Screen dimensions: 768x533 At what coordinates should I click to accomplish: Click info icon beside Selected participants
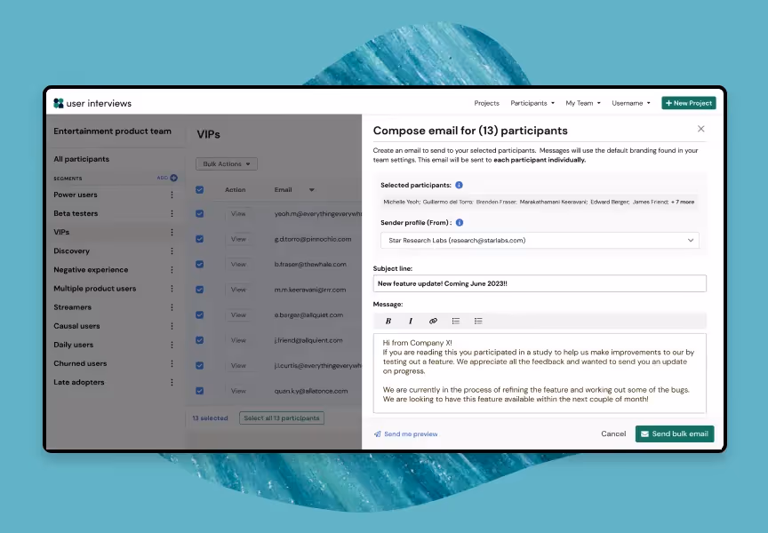[x=459, y=185]
